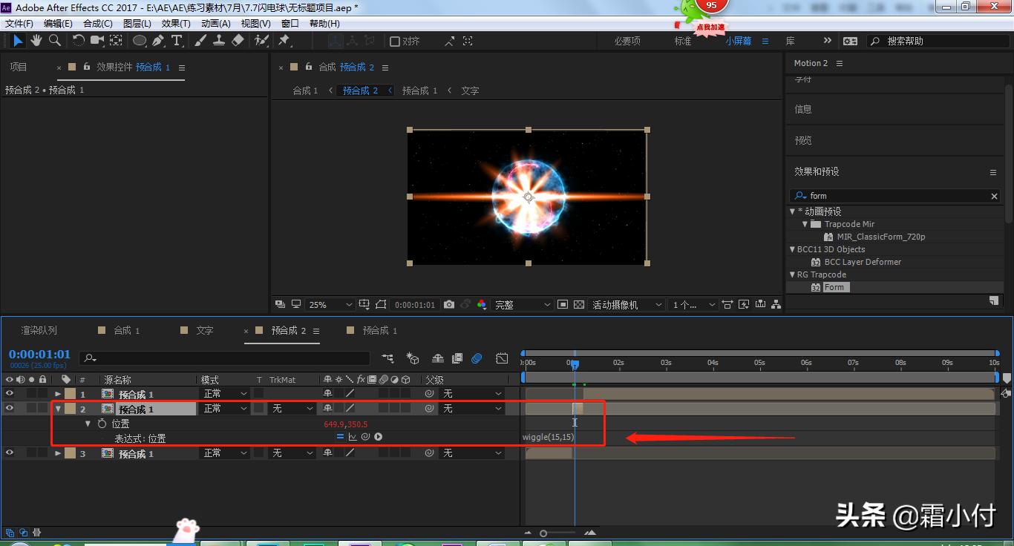This screenshot has width=1014, height=546.
Task: Select the Clone Stamp tool
Action: [x=219, y=41]
